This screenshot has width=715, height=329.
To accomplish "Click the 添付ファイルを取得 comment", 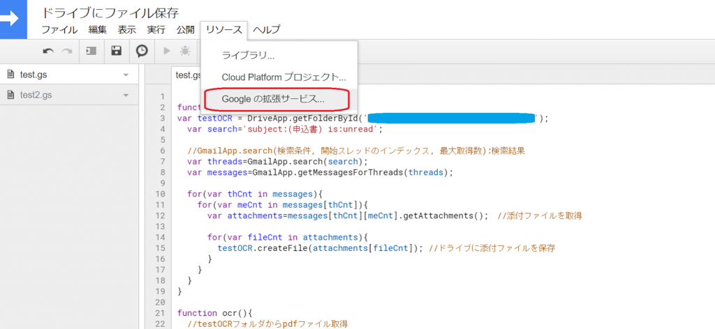I will (x=540, y=215).
